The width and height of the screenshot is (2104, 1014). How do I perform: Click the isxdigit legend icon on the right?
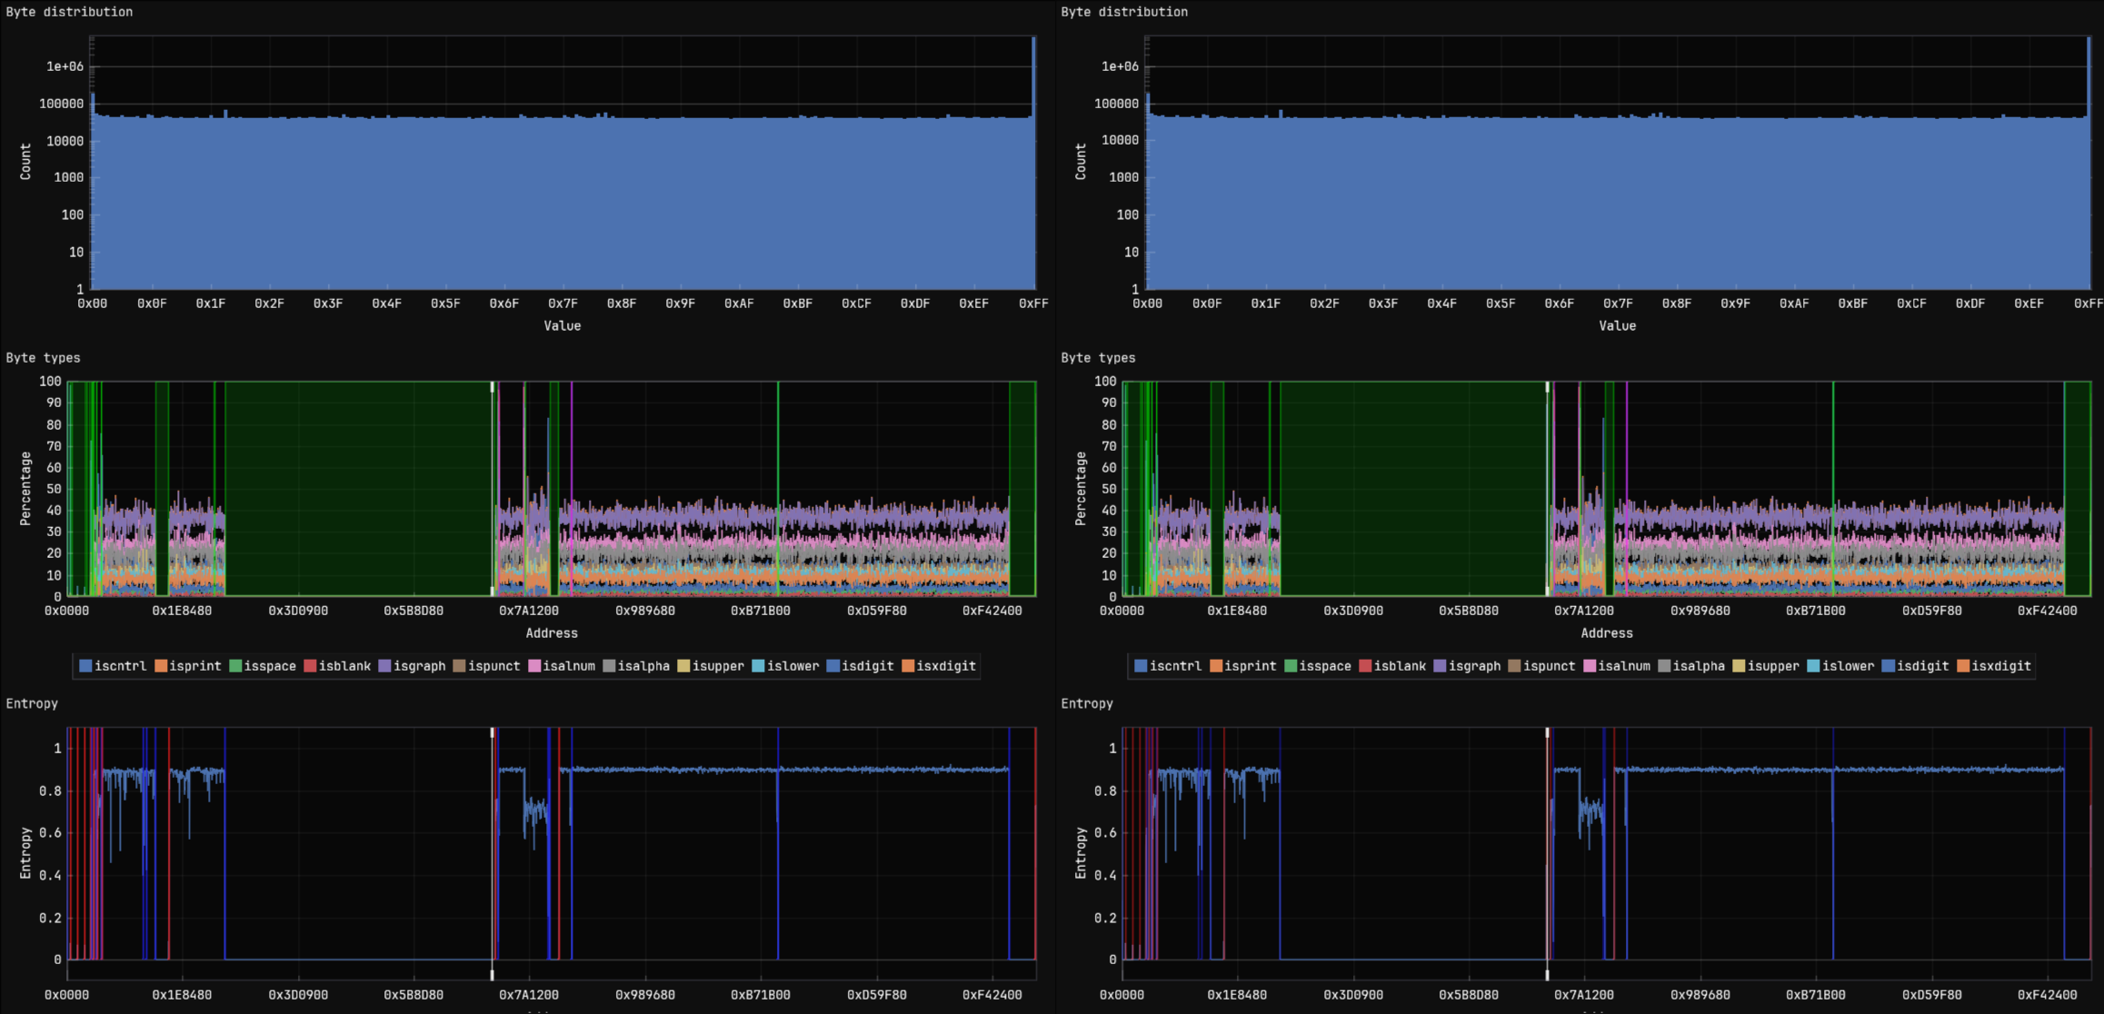[x=1963, y=666]
